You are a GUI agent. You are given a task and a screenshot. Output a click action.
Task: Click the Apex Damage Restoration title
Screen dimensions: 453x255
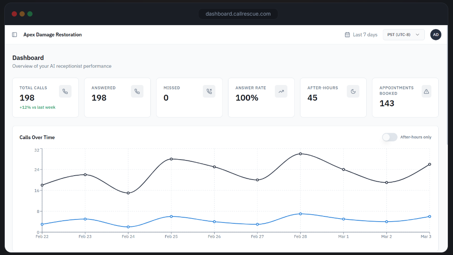click(52, 35)
